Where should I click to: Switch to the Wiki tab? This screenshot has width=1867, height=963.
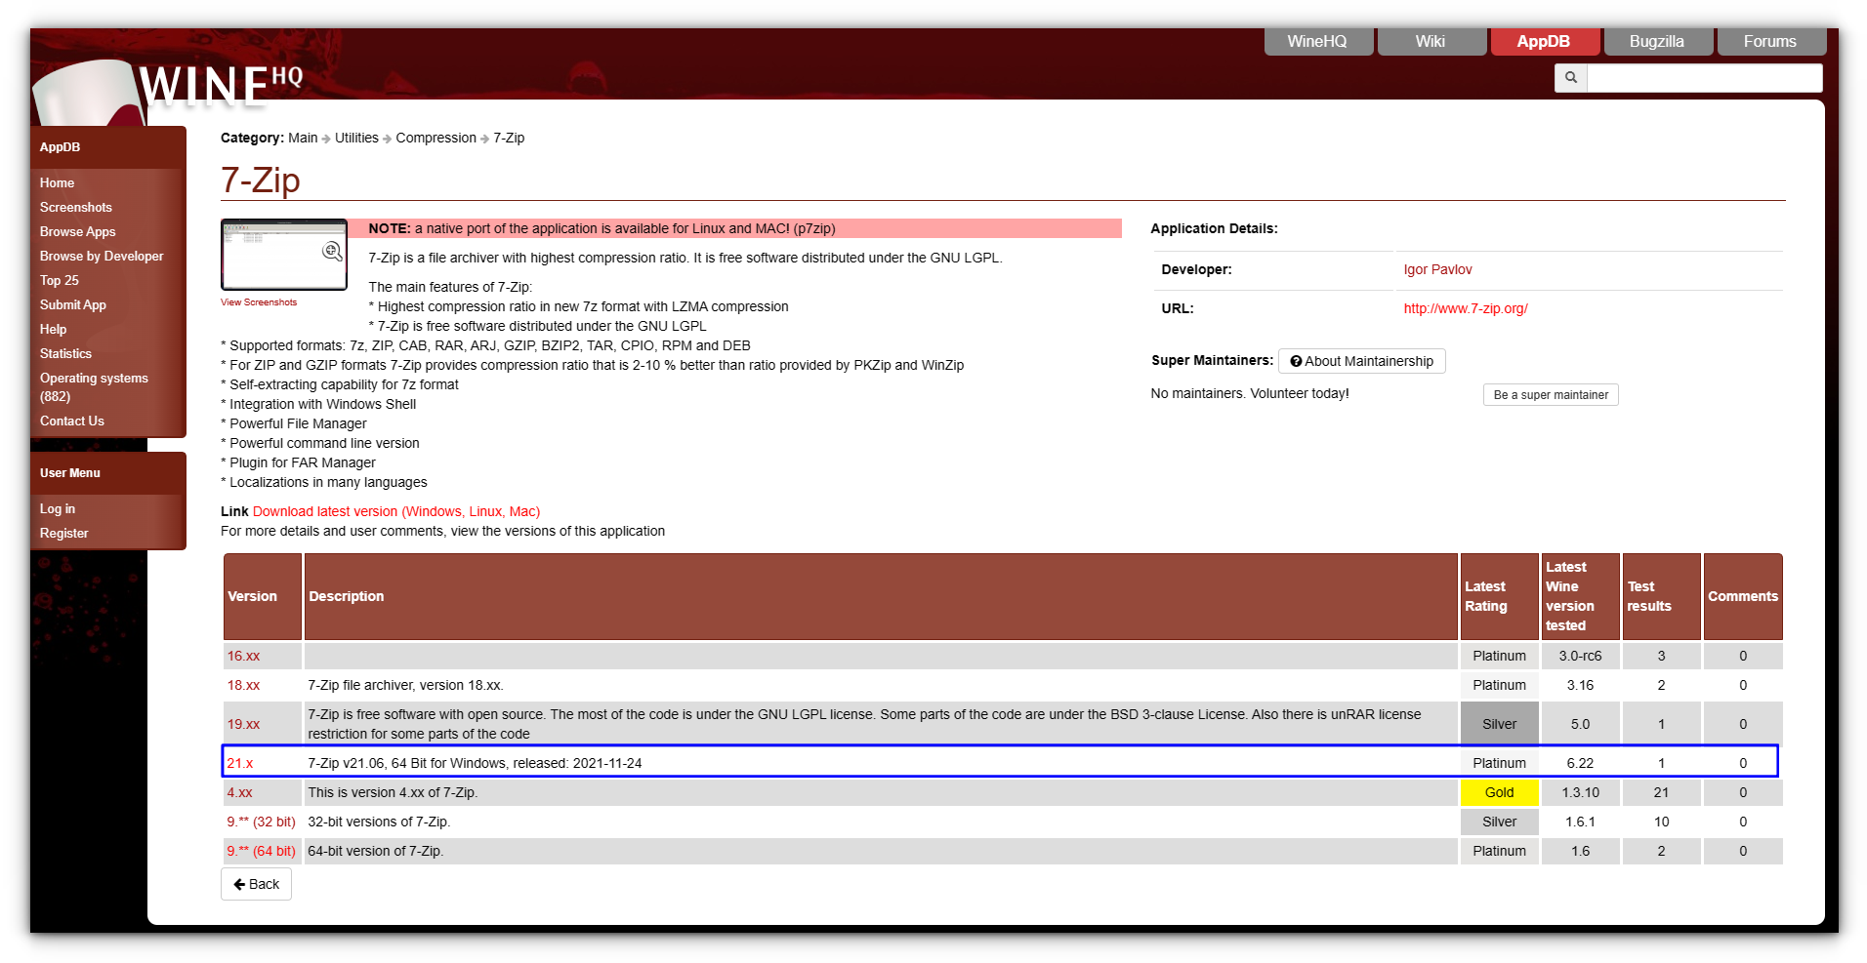click(x=1431, y=41)
